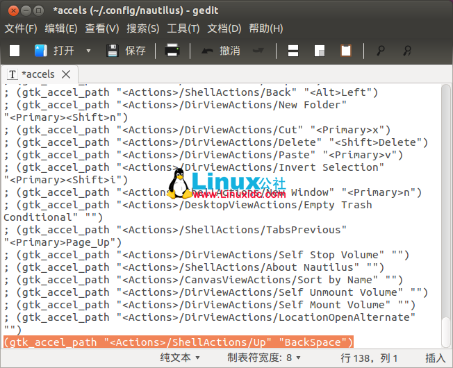Viewport: 453px width, 368px height.
Task: Maximize the gedit window
Action: [38, 10]
